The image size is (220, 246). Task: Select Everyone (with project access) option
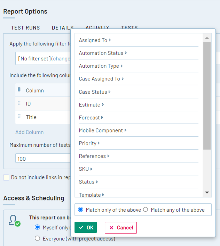38,238
